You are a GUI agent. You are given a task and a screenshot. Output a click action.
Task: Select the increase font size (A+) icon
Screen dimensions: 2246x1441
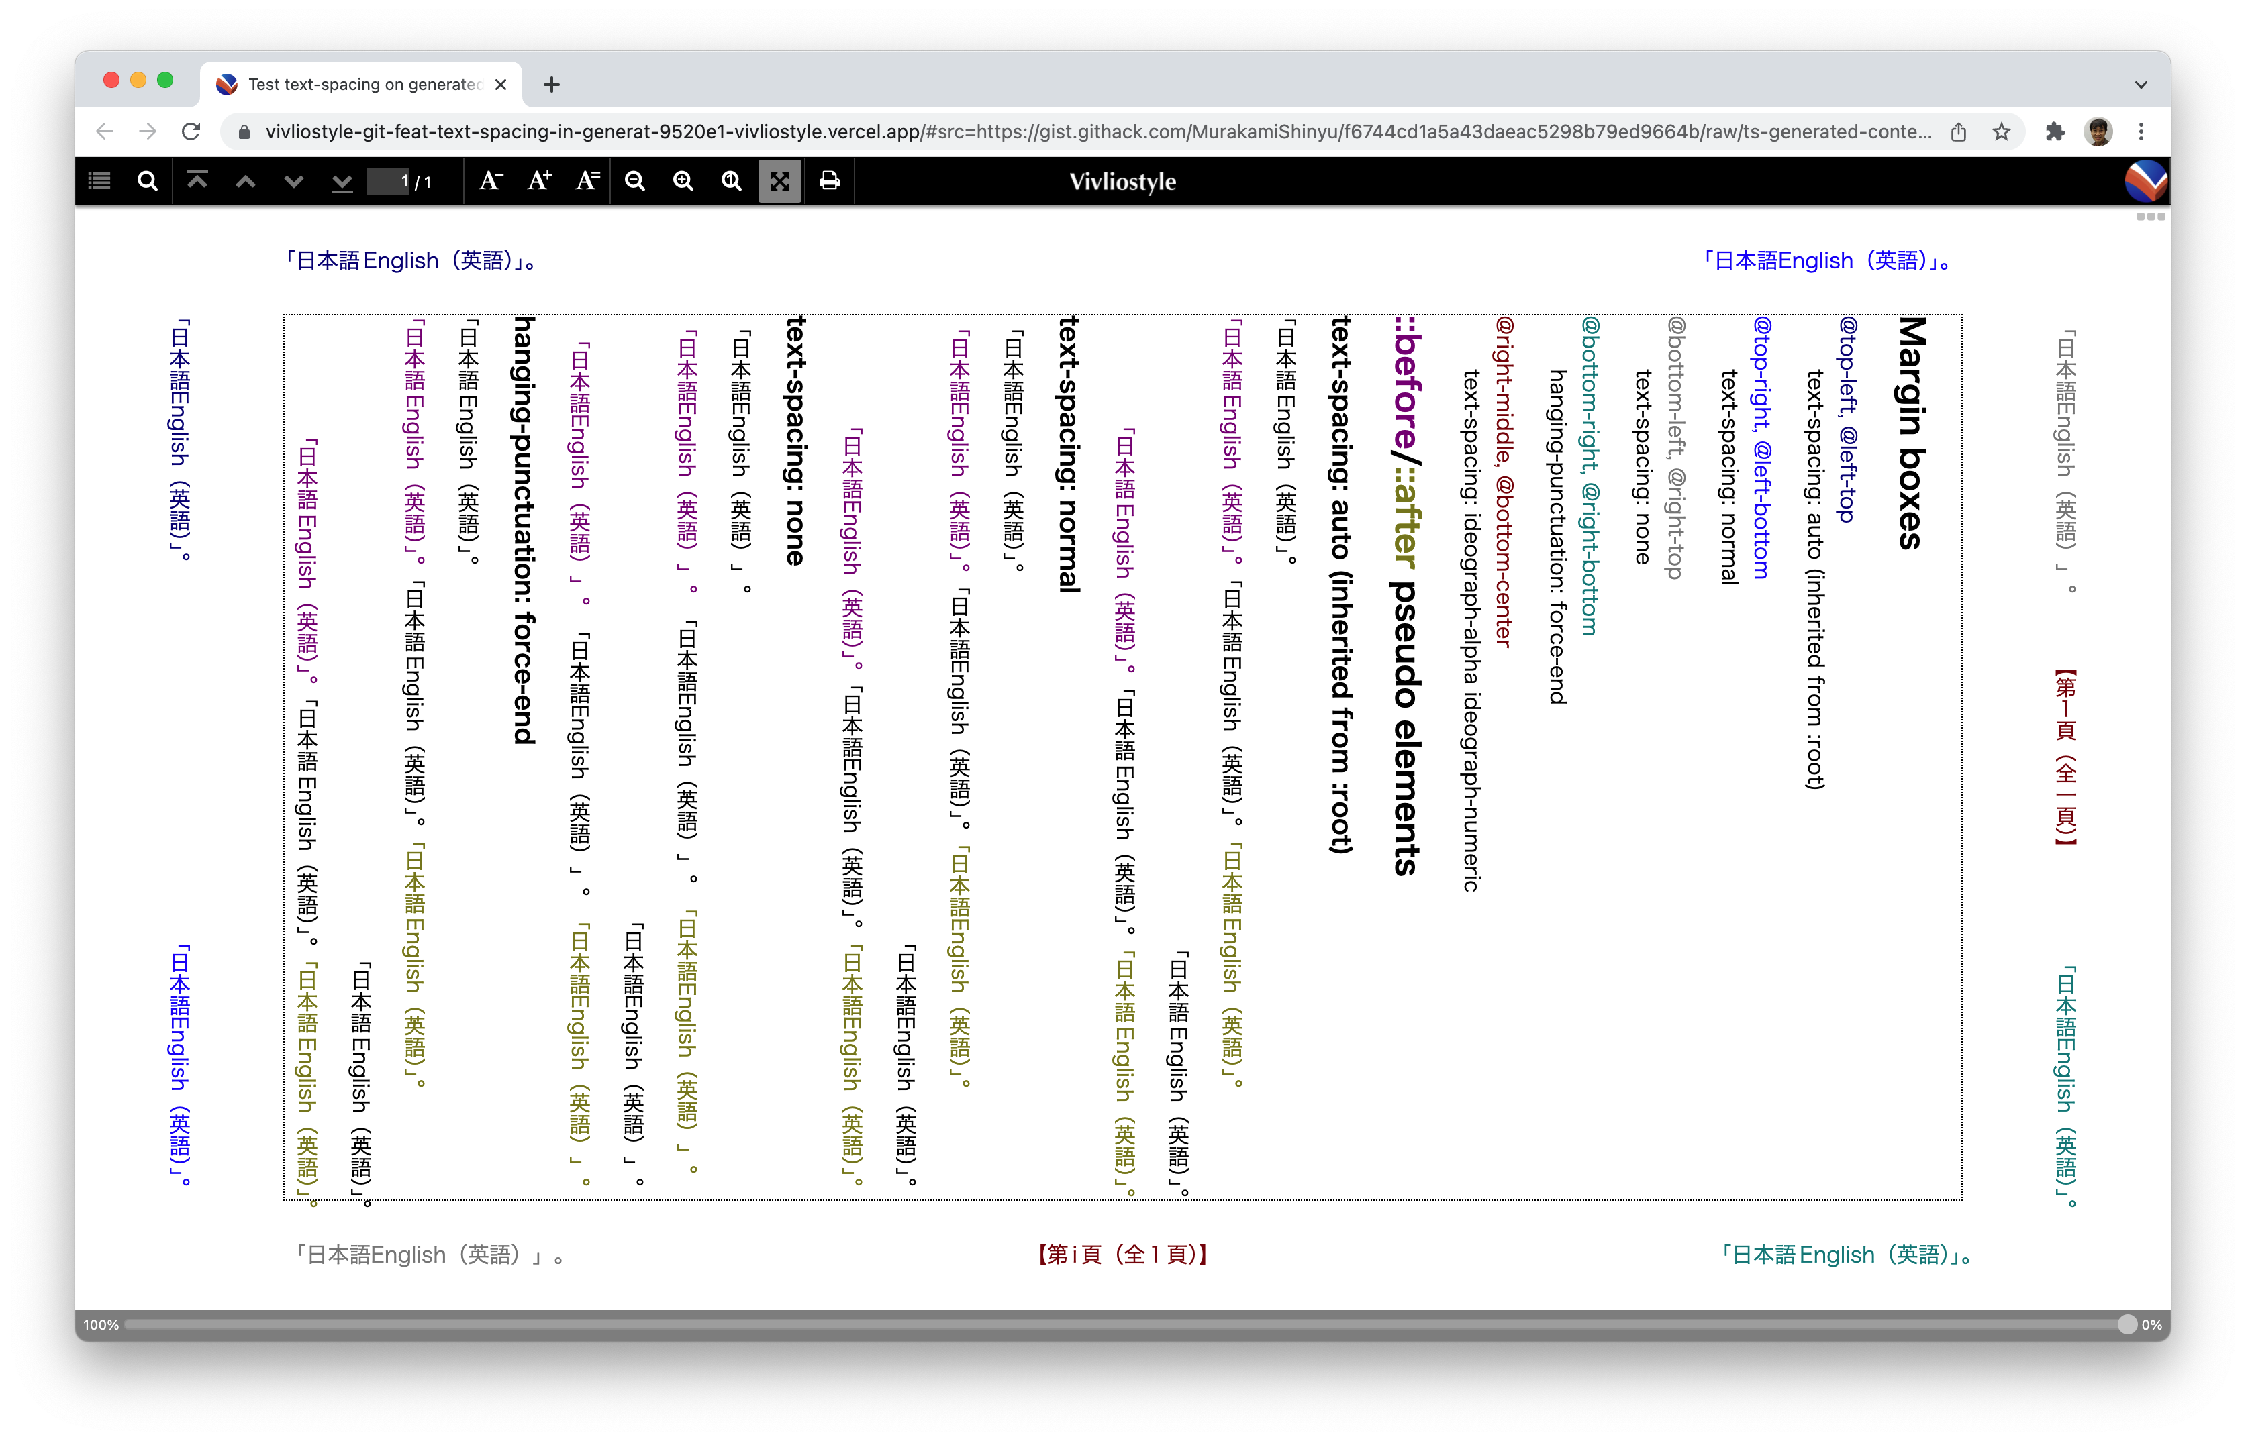pyautogui.click(x=539, y=180)
